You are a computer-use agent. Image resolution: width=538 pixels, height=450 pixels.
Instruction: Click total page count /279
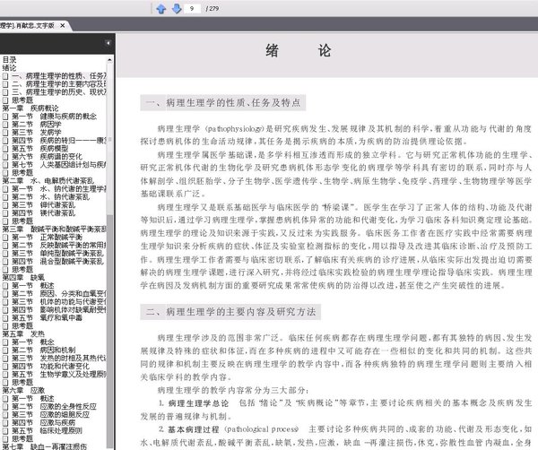click(x=213, y=9)
